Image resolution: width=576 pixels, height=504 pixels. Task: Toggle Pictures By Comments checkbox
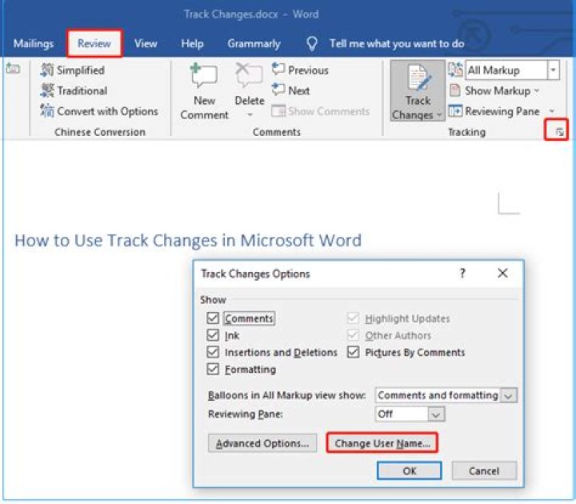(x=353, y=352)
